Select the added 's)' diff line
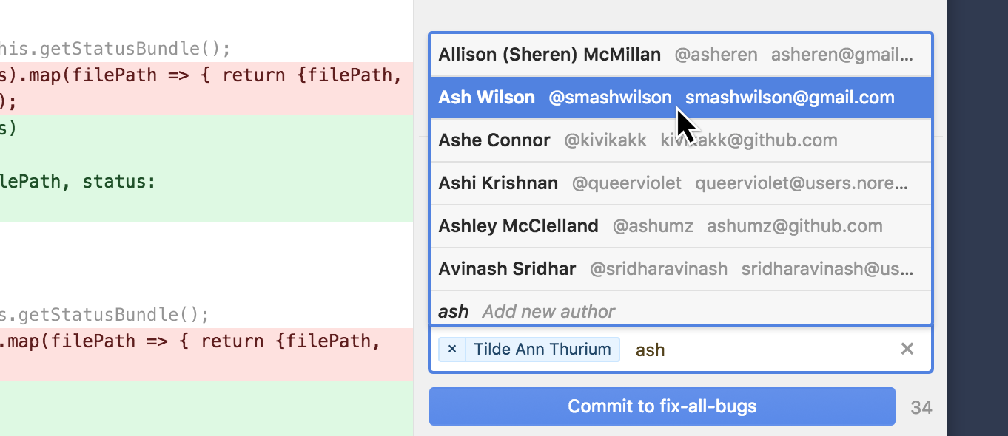This screenshot has height=436, width=1008. click(206, 129)
